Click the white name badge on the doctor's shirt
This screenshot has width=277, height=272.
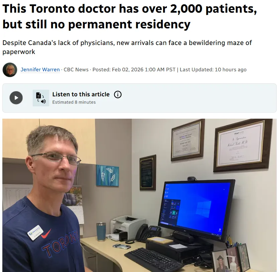click(35, 232)
